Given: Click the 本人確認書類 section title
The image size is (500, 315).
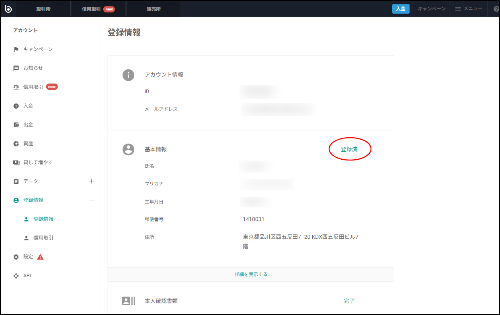Looking at the screenshot, I should [161, 301].
